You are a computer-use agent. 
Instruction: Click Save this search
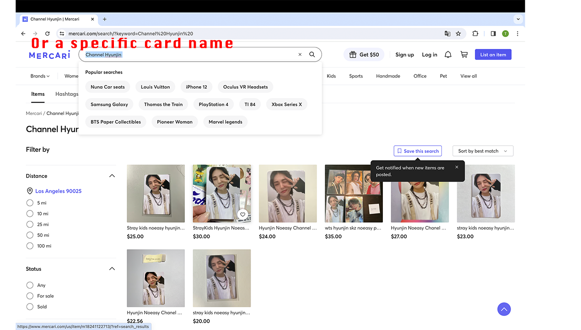[x=417, y=151]
